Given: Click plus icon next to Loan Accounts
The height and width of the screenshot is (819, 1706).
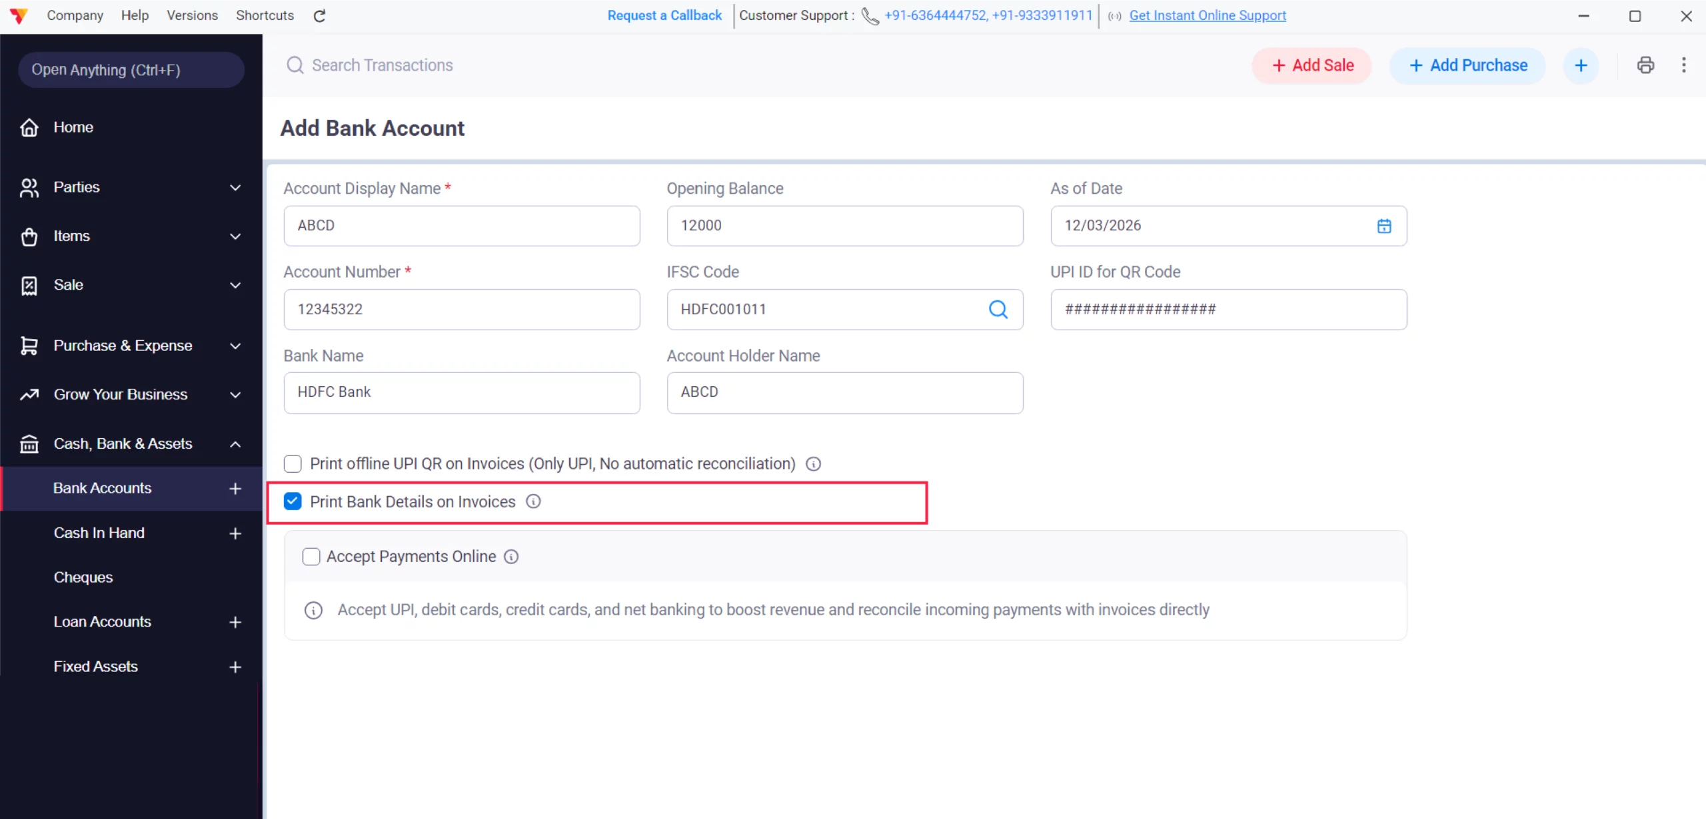Looking at the screenshot, I should point(235,622).
